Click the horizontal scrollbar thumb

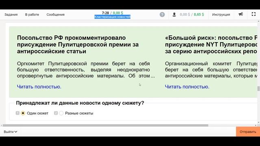click(106, 125)
